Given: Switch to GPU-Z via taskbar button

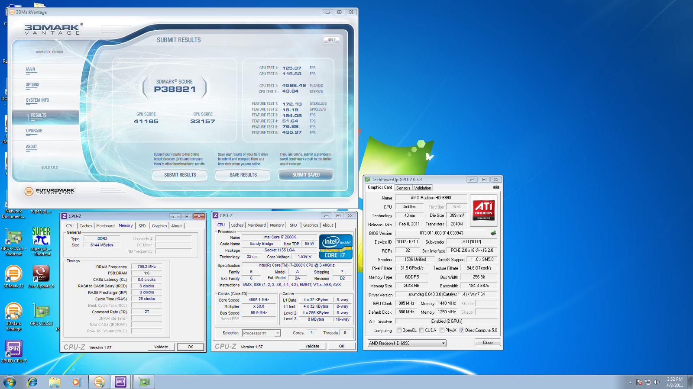Looking at the screenshot, I should pyautogui.click(x=144, y=382).
